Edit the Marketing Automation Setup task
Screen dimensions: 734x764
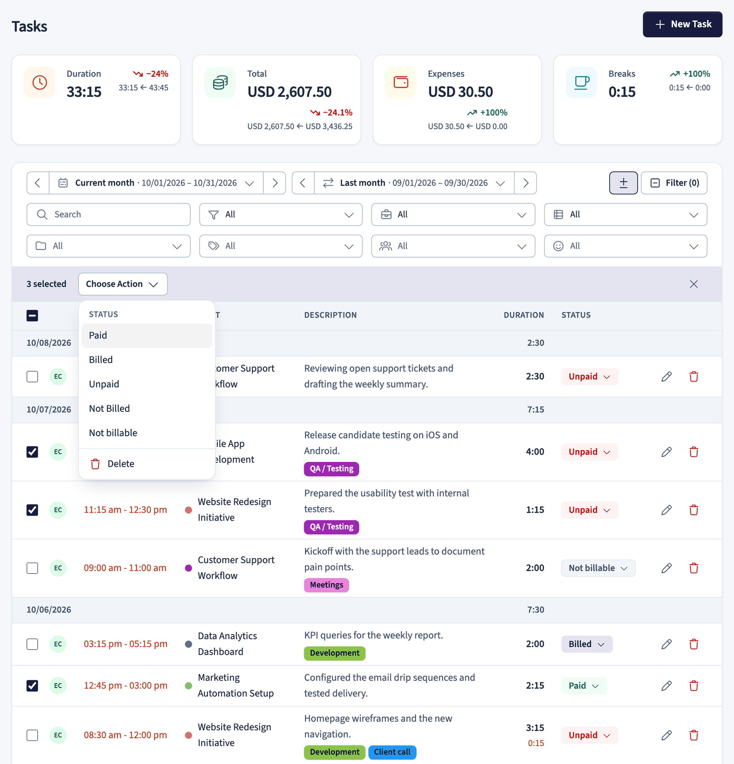(667, 685)
